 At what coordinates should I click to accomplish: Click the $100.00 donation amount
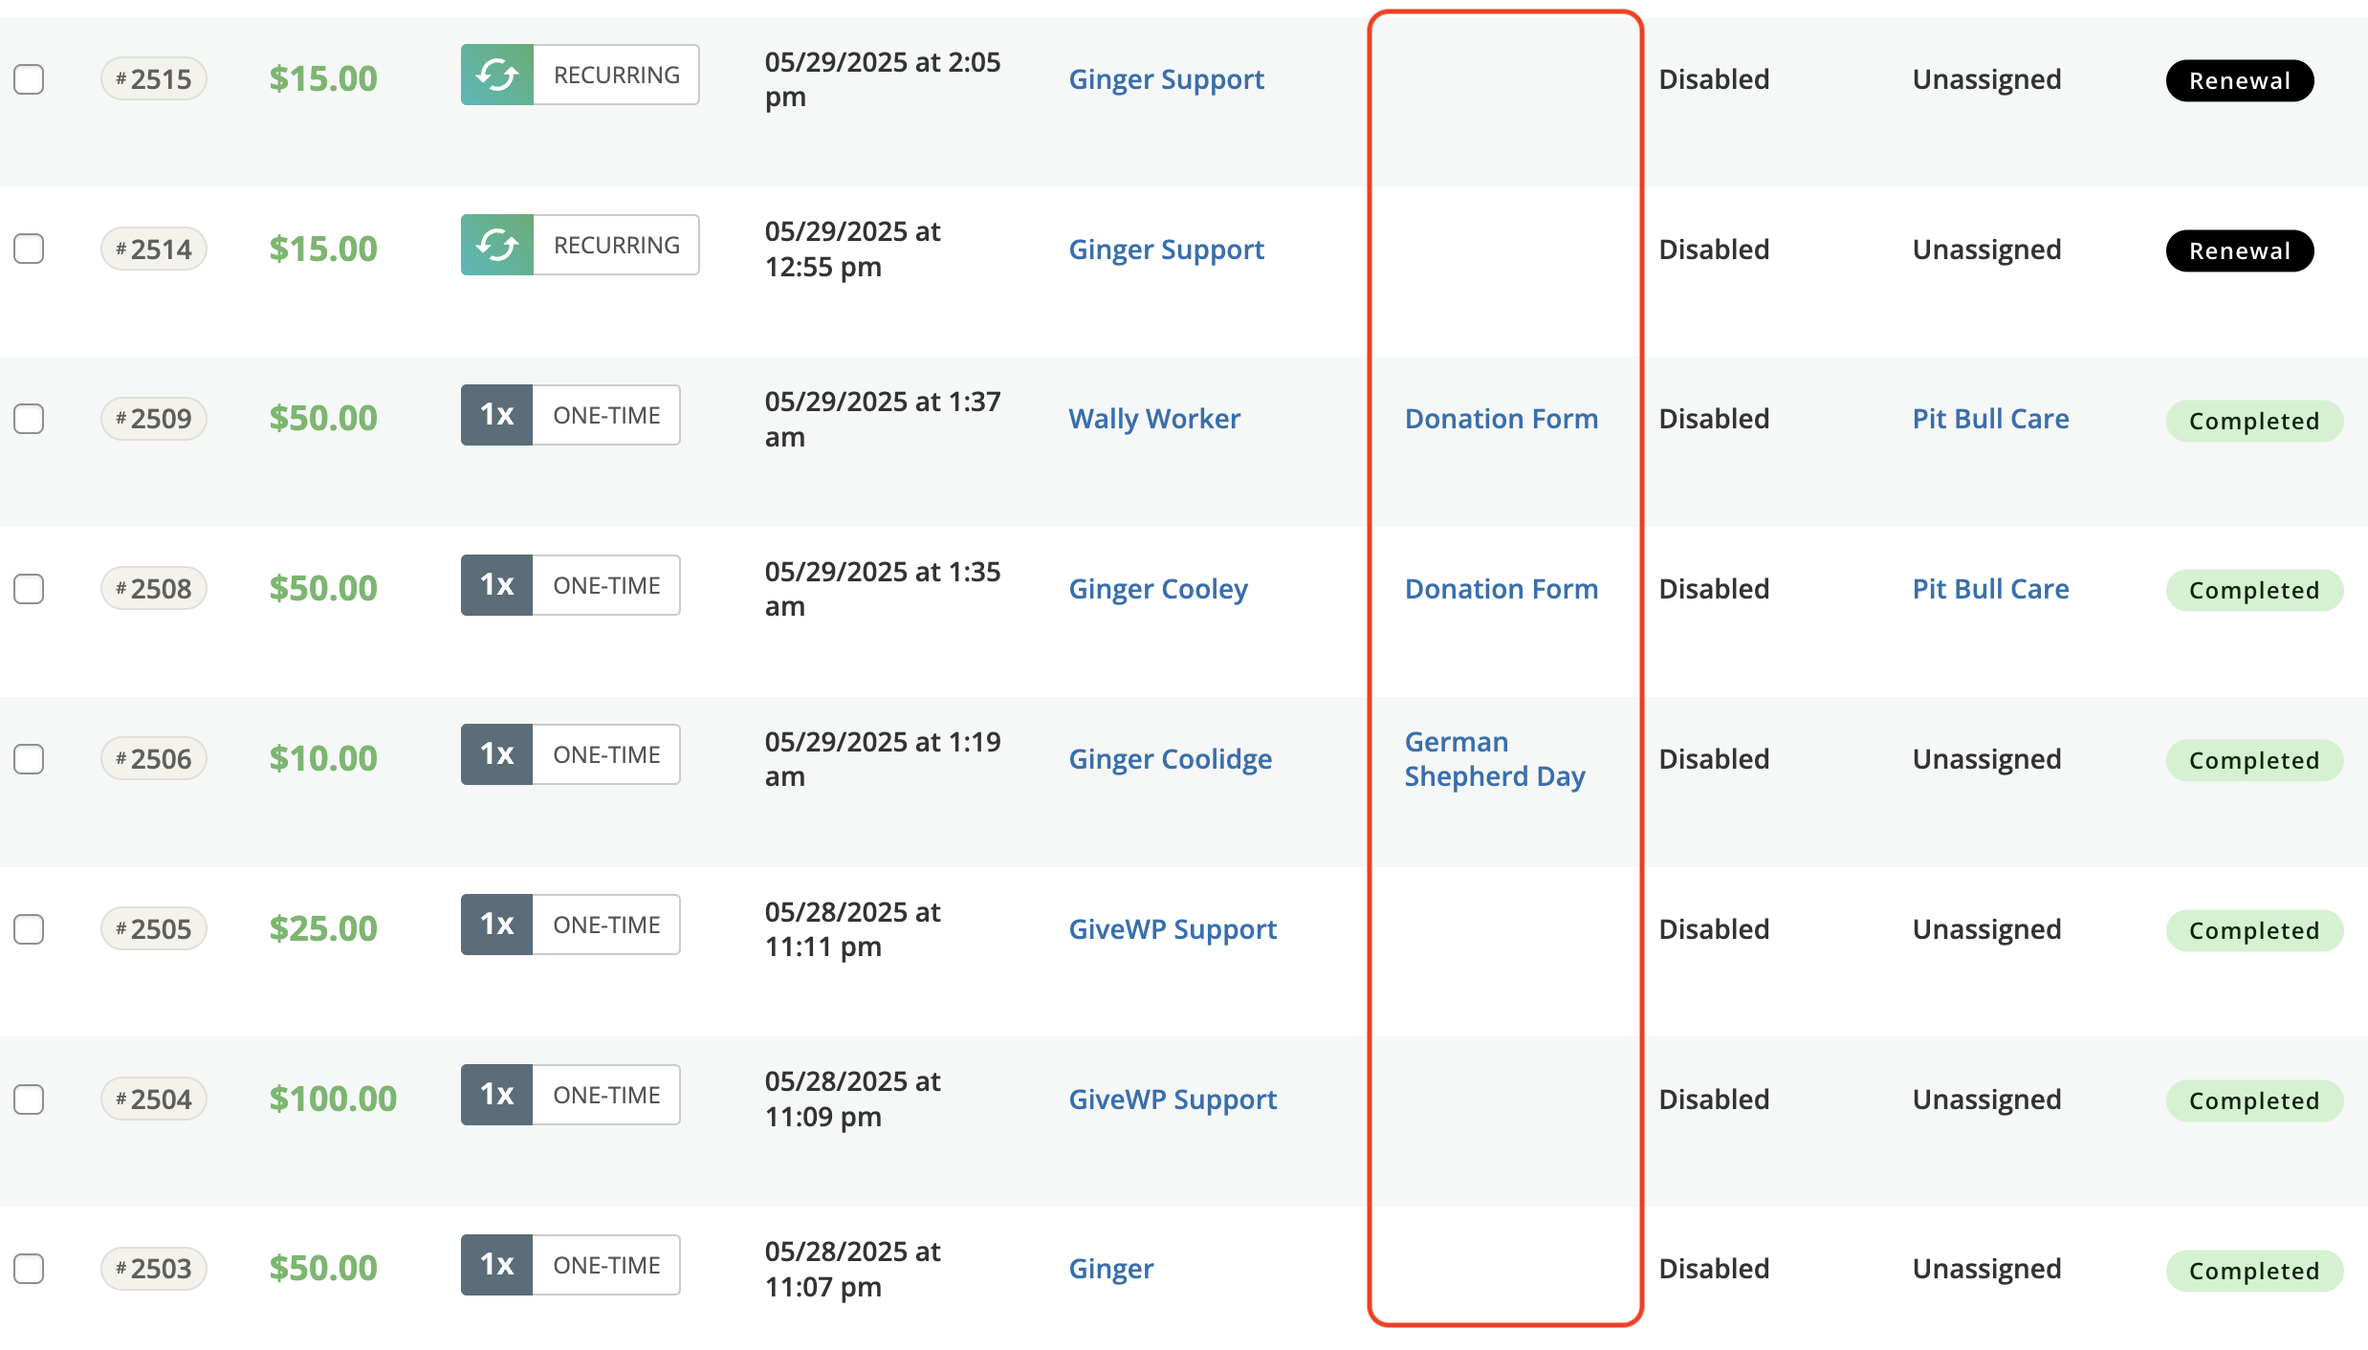coord(333,1099)
